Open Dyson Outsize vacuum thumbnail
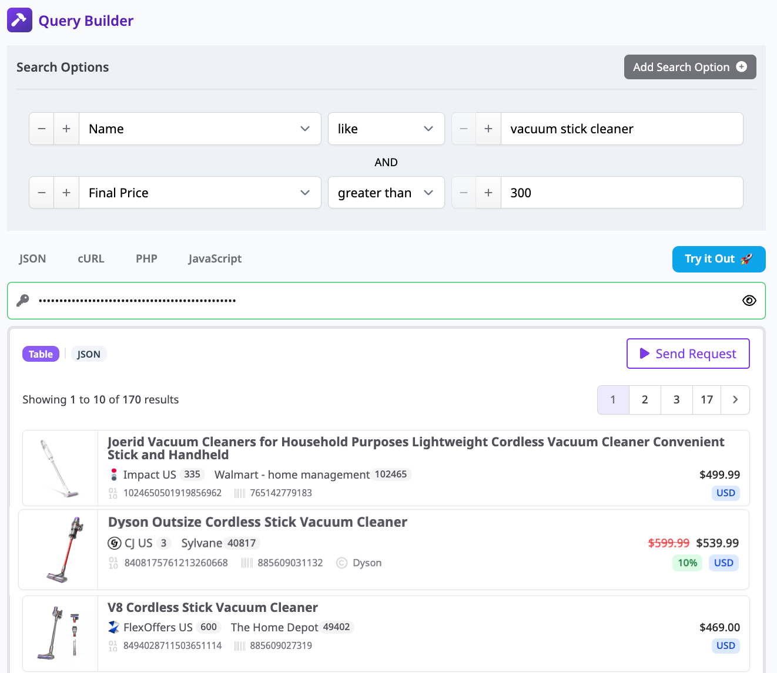Screen dimensions: 777x673 (x=58, y=550)
